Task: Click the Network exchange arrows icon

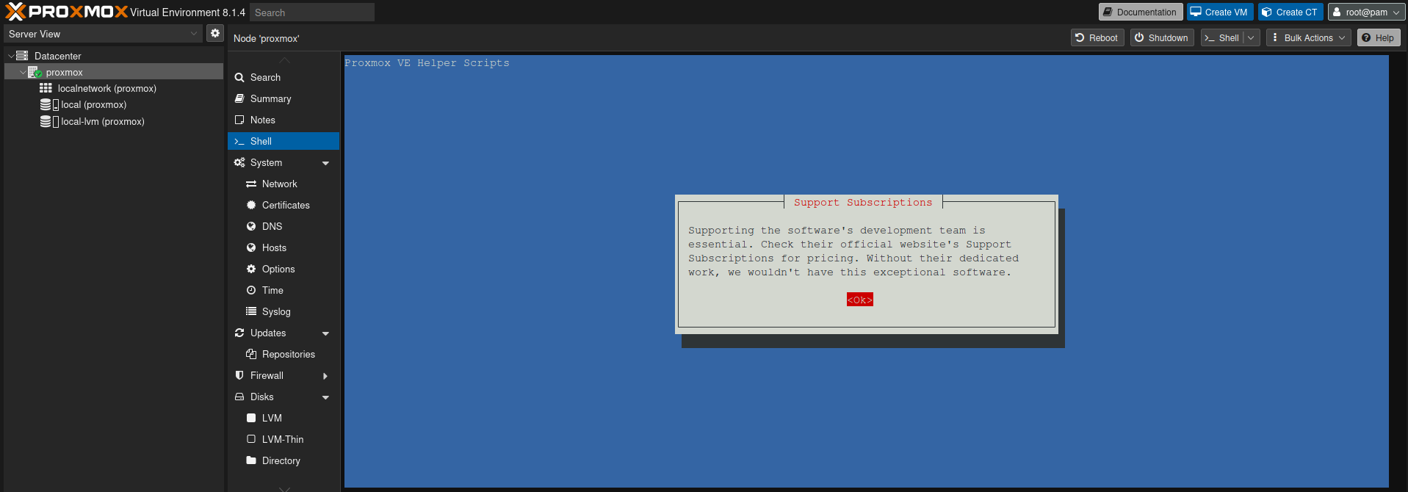Action: point(251,184)
